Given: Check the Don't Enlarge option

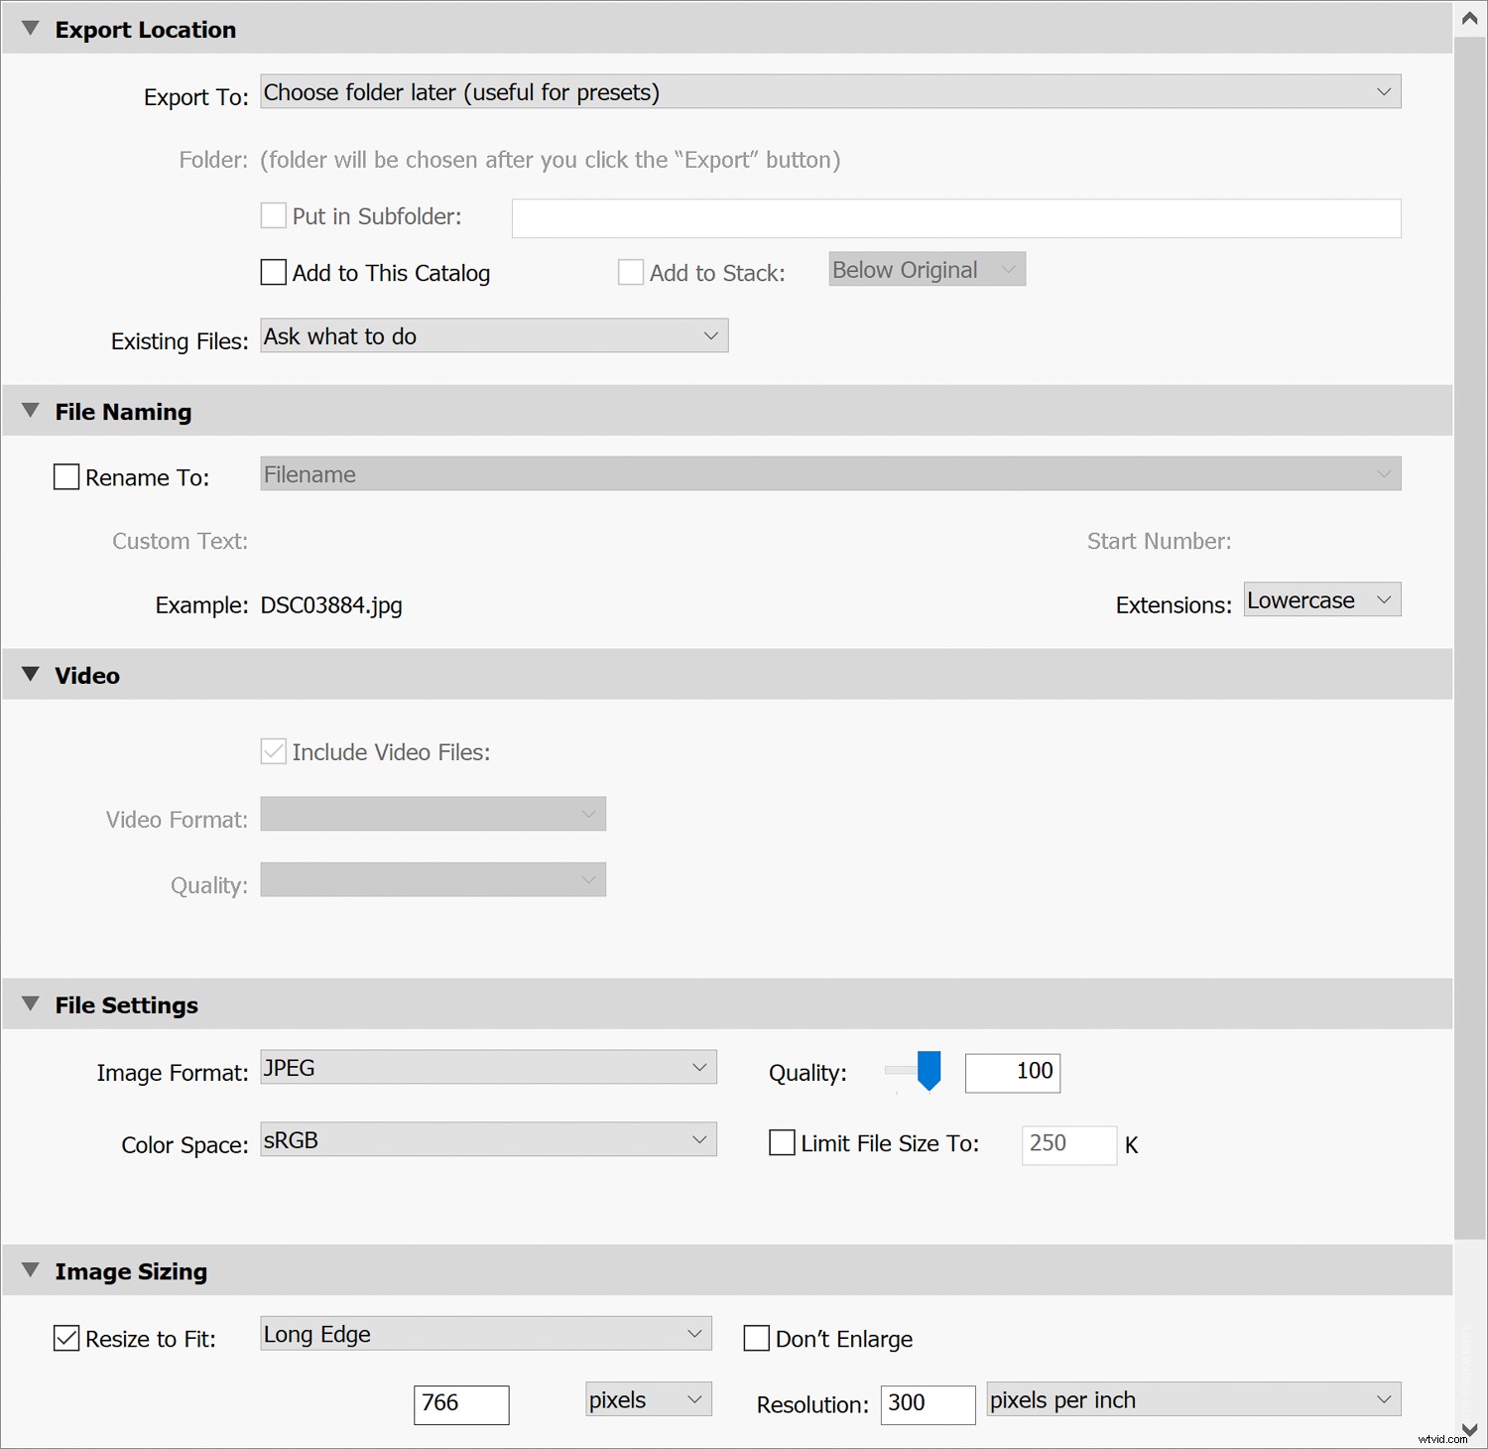Looking at the screenshot, I should [x=756, y=1338].
